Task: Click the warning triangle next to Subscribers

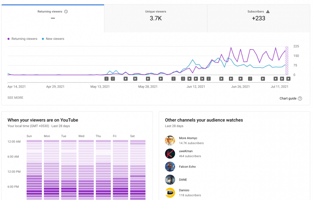Action: point(268,12)
